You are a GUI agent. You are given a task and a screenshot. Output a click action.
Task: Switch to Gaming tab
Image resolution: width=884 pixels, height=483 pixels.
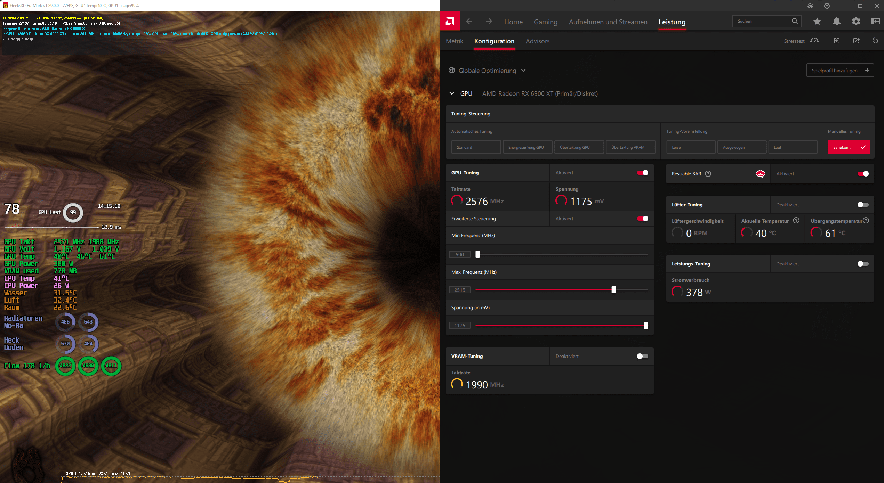[x=546, y=22]
